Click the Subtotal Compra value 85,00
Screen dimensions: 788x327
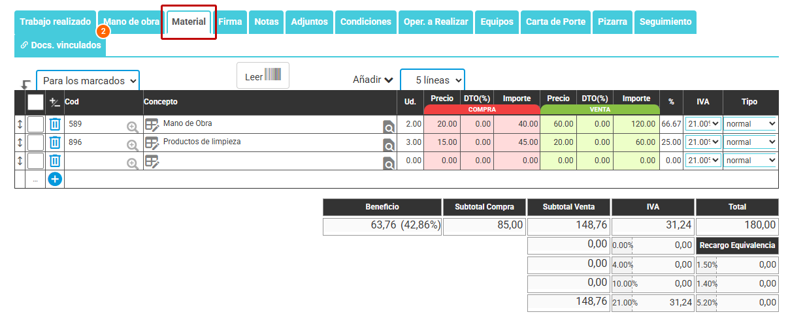[484, 225]
